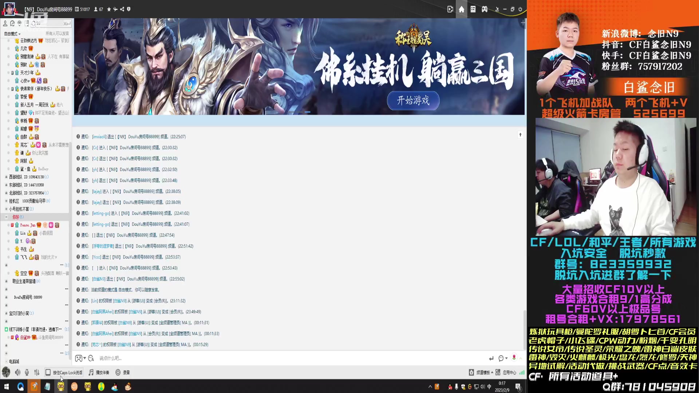Click the 开始游戏 button on the game banner
This screenshot has width=699, height=393.
click(413, 101)
